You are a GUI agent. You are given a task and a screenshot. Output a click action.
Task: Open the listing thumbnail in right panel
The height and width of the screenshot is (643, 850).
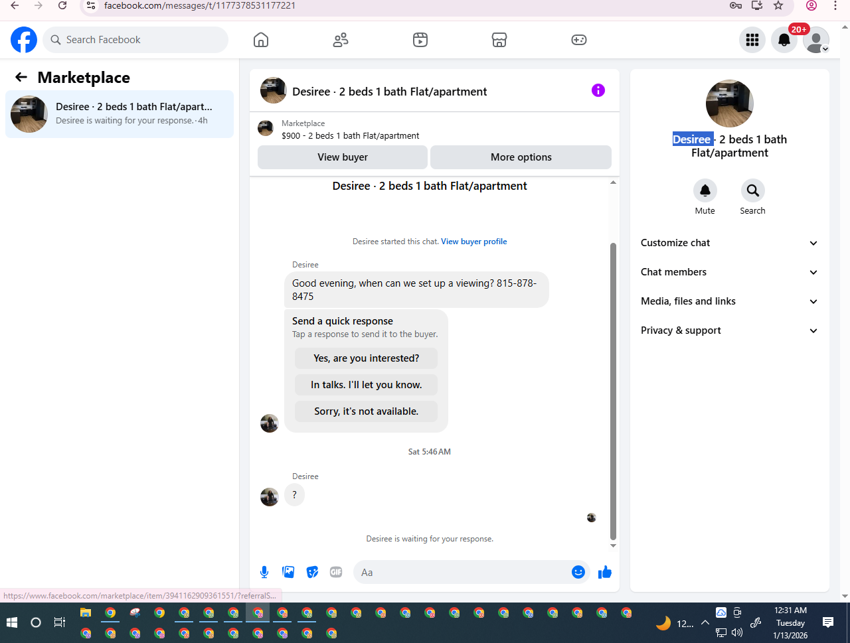pos(730,104)
